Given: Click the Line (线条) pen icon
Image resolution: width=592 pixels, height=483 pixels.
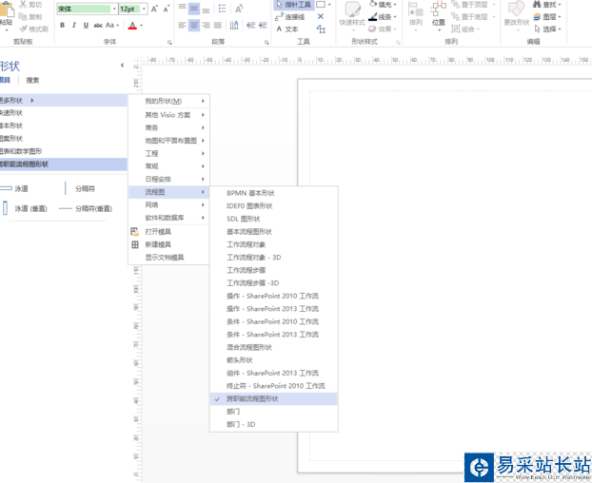Looking at the screenshot, I should [373, 16].
